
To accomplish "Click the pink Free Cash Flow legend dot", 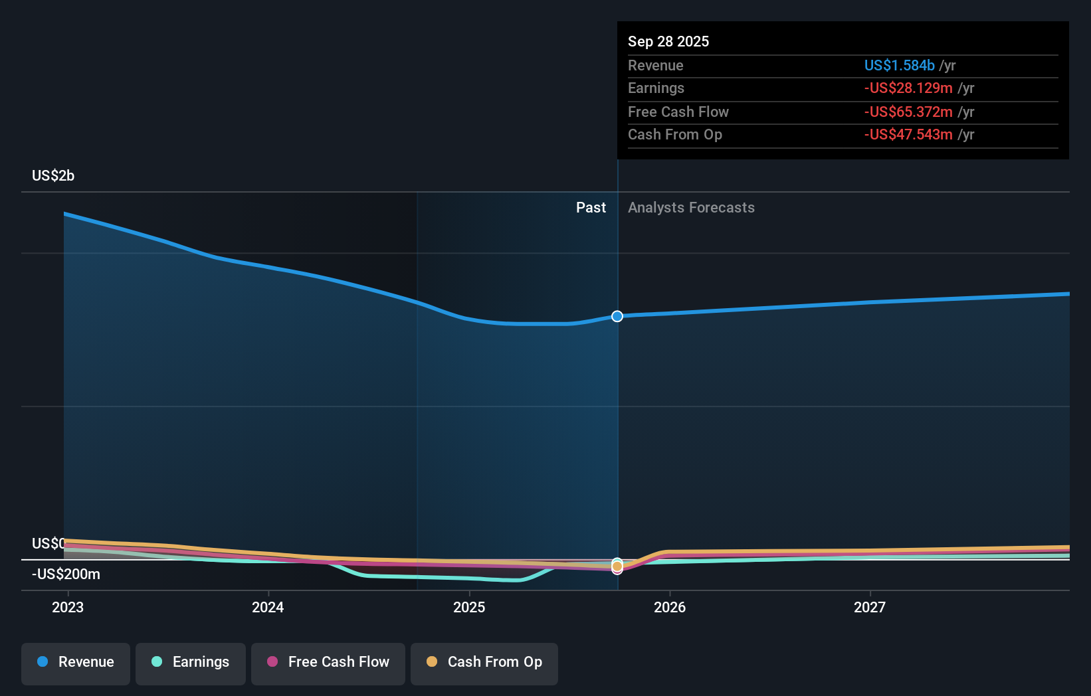I will (x=272, y=662).
